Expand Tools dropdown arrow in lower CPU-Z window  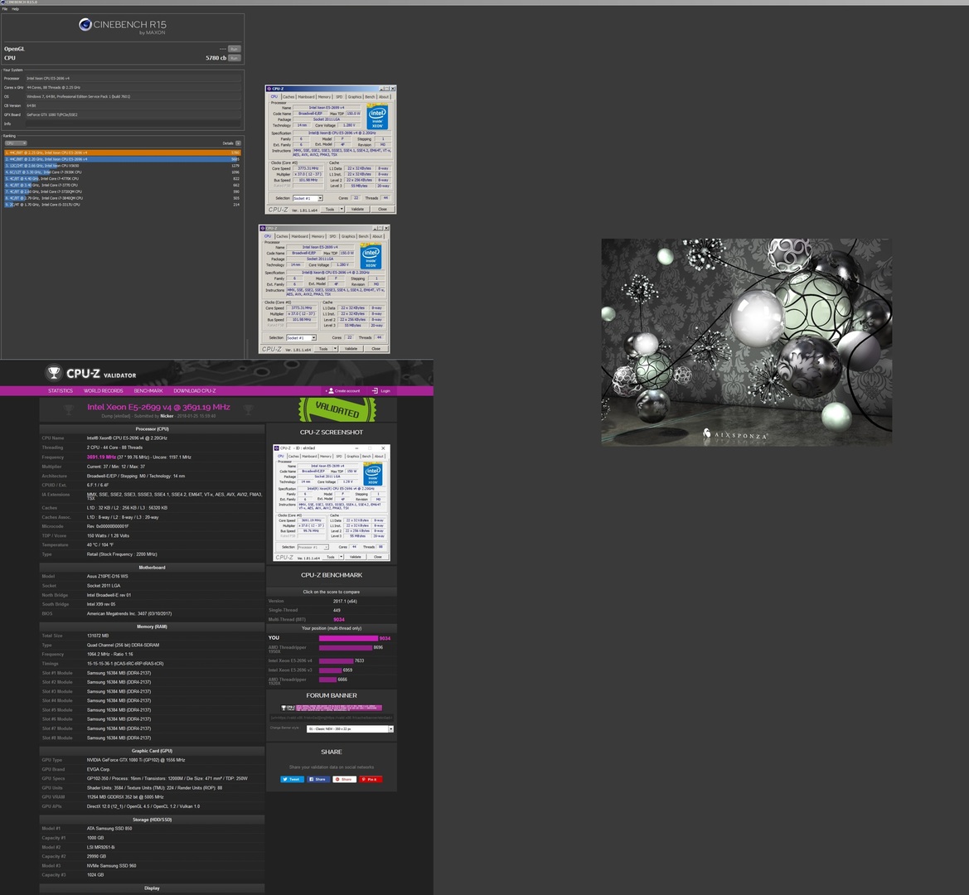tap(335, 349)
